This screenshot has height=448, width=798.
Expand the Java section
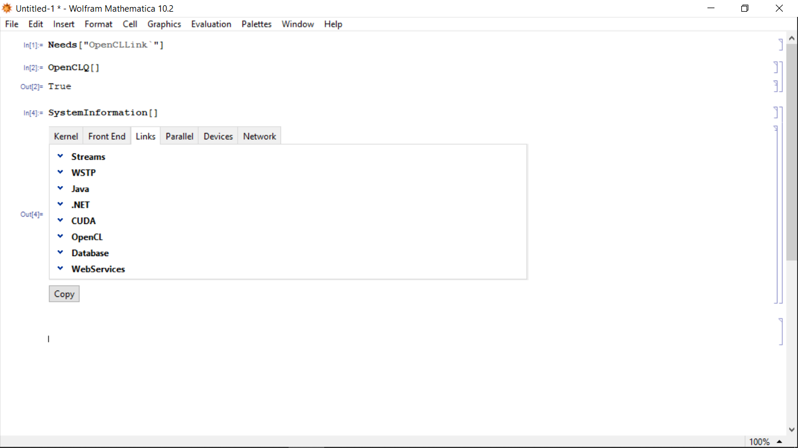pyautogui.click(x=60, y=188)
